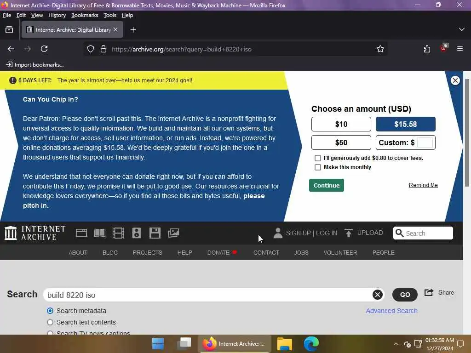The width and height of the screenshot is (471, 353).
Task: Click the site security padlock icon
Action: pyautogui.click(x=103, y=49)
